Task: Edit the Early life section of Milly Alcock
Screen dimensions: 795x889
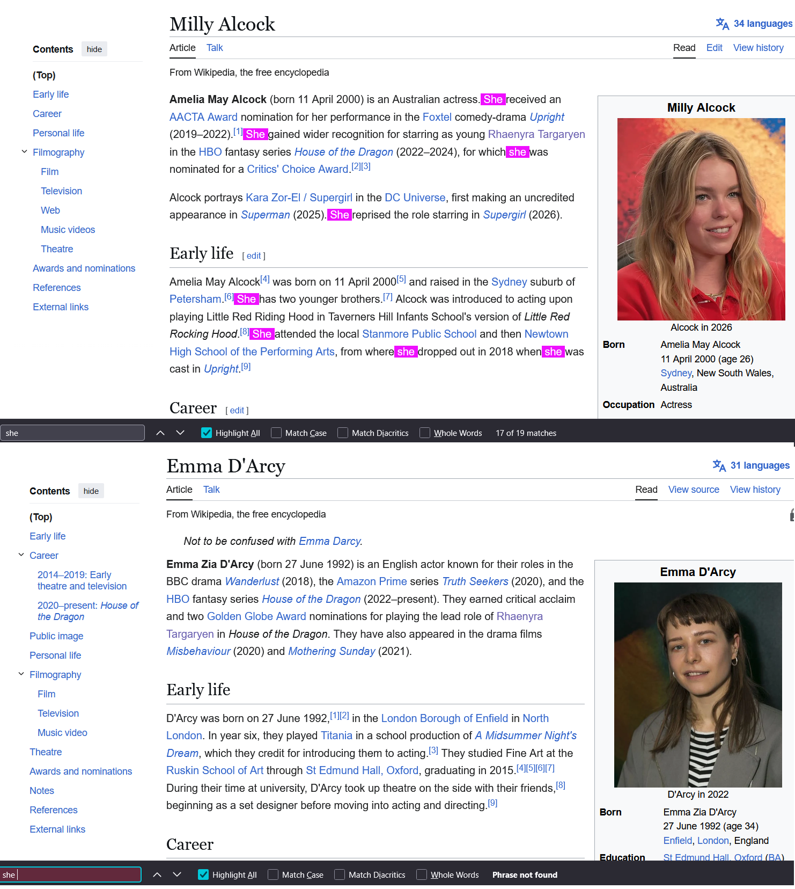Action: (254, 256)
